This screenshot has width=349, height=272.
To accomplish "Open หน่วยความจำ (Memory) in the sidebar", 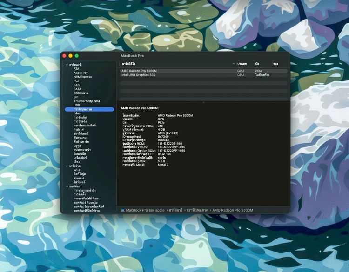I will (82, 150).
